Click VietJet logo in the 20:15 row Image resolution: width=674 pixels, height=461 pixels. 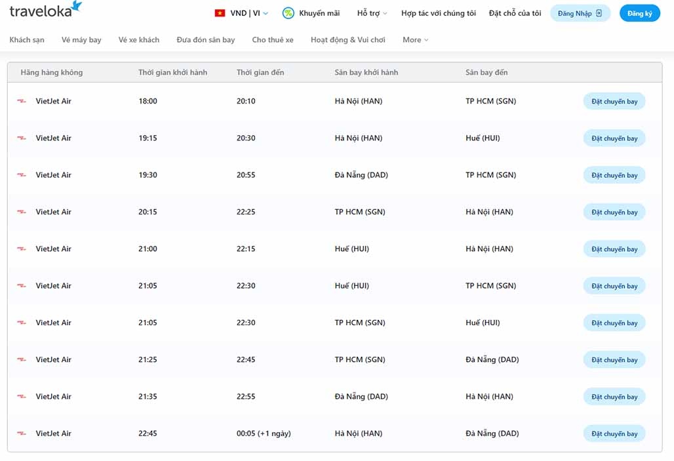click(x=22, y=212)
